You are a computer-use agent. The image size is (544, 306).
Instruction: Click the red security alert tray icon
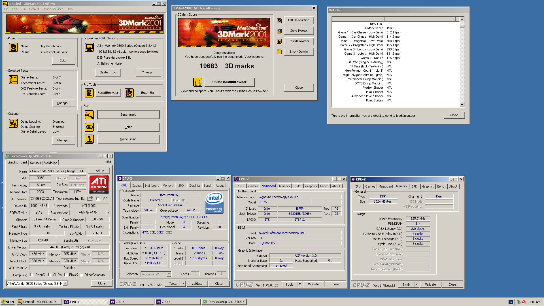click(523, 302)
